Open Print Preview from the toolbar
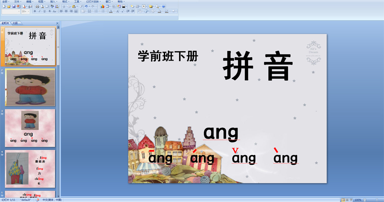 [x=42, y=6]
